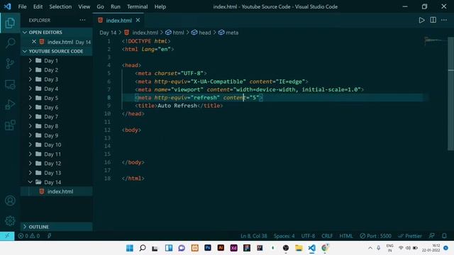Select the Day 3 folder row
Viewport: 454px width, 255px height.
click(57, 79)
